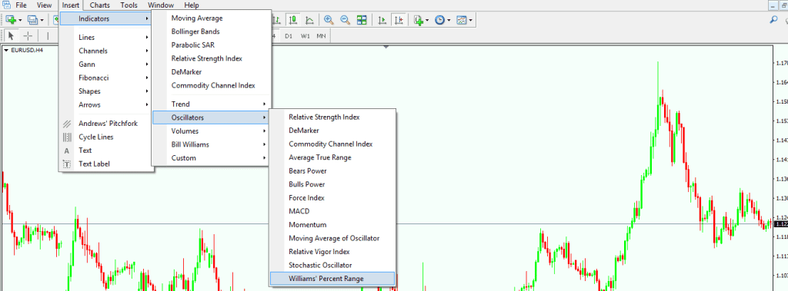The height and width of the screenshot is (291, 788).
Task: Open dropdown arrow next to Profiles icon
Action: (42, 21)
